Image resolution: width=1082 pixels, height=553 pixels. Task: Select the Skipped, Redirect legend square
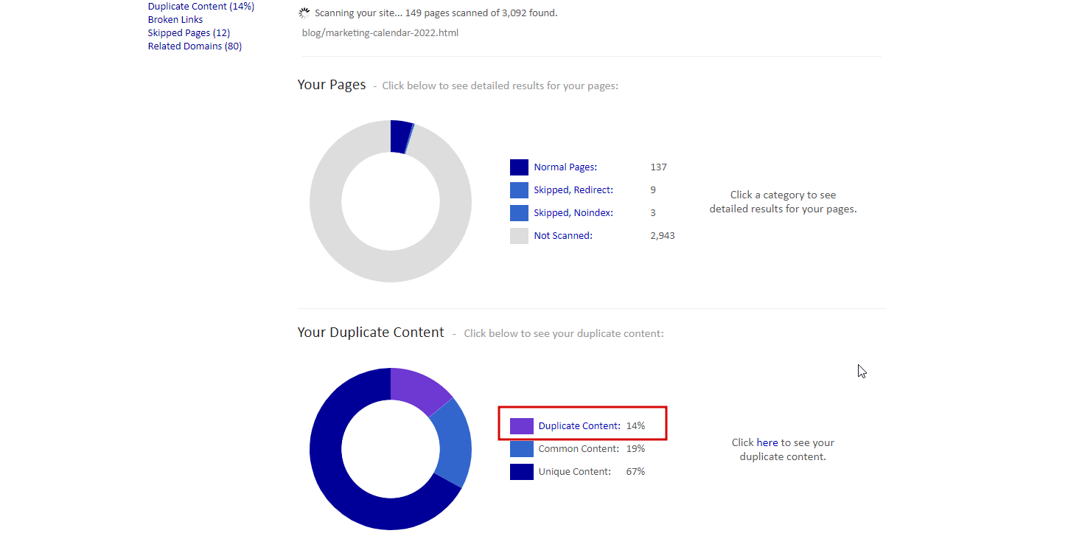[x=518, y=189]
